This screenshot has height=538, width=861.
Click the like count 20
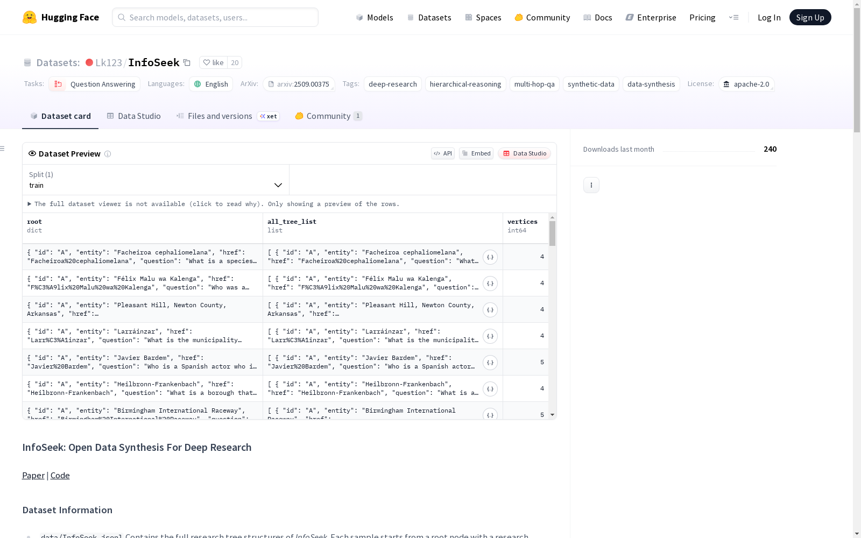pyautogui.click(x=235, y=62)
